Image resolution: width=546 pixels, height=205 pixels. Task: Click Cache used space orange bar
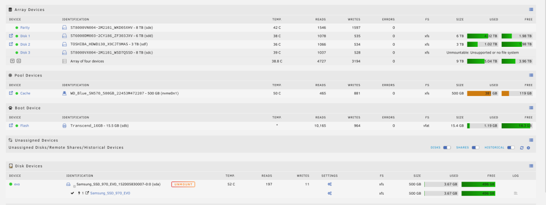[483, 93]
